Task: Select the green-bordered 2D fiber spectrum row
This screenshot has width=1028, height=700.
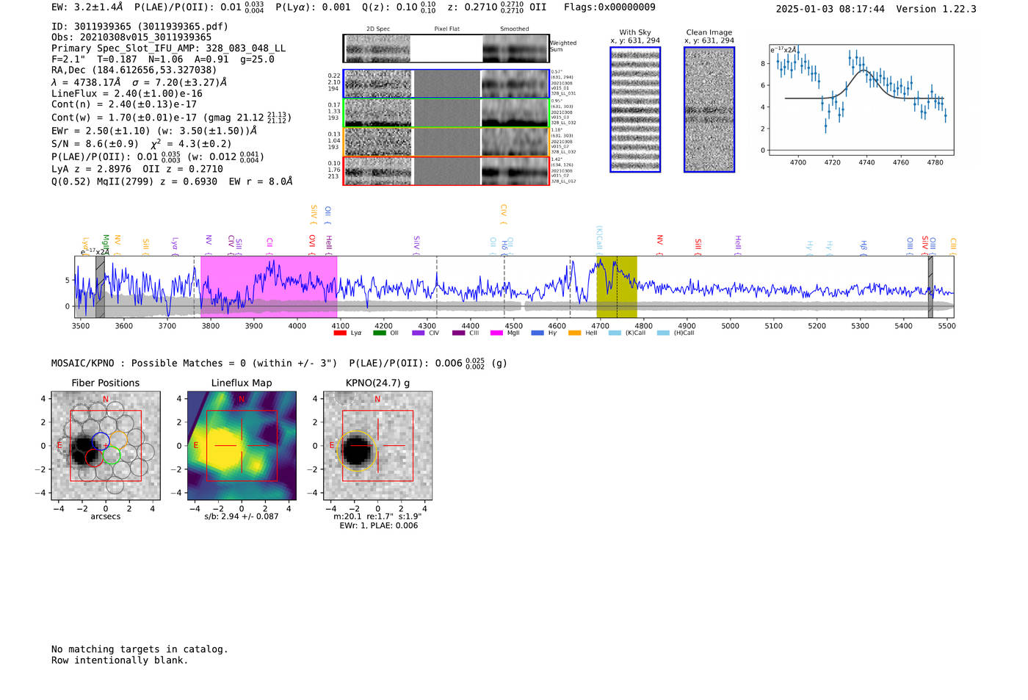Action: coord(446,113)
